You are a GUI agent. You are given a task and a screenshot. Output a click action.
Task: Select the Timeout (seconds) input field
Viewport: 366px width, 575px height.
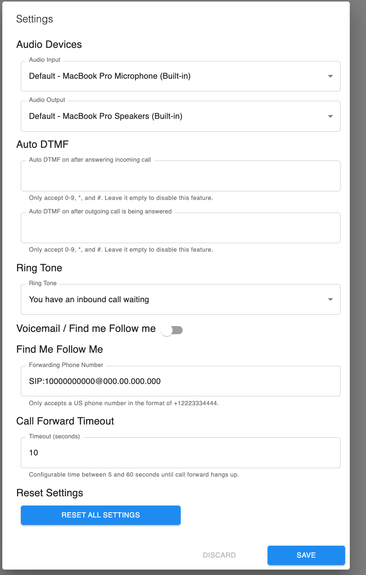(x=180, y=453)
